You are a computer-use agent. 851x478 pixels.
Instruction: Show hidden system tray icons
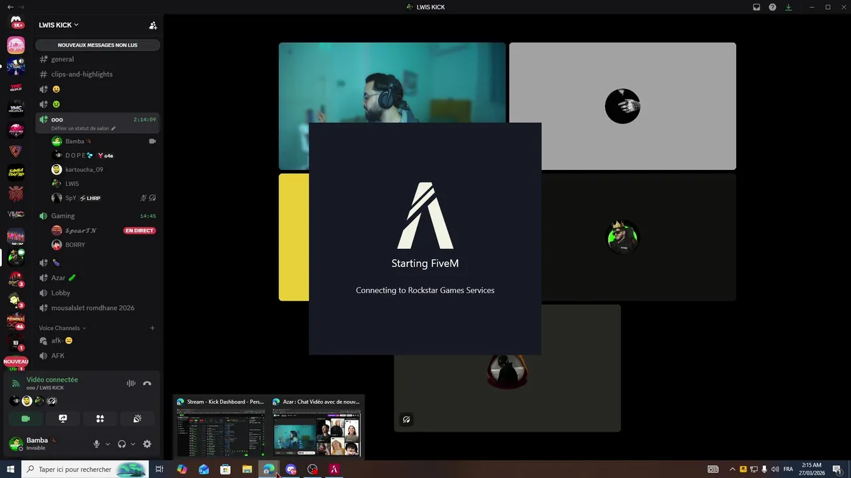pos(732,469)
